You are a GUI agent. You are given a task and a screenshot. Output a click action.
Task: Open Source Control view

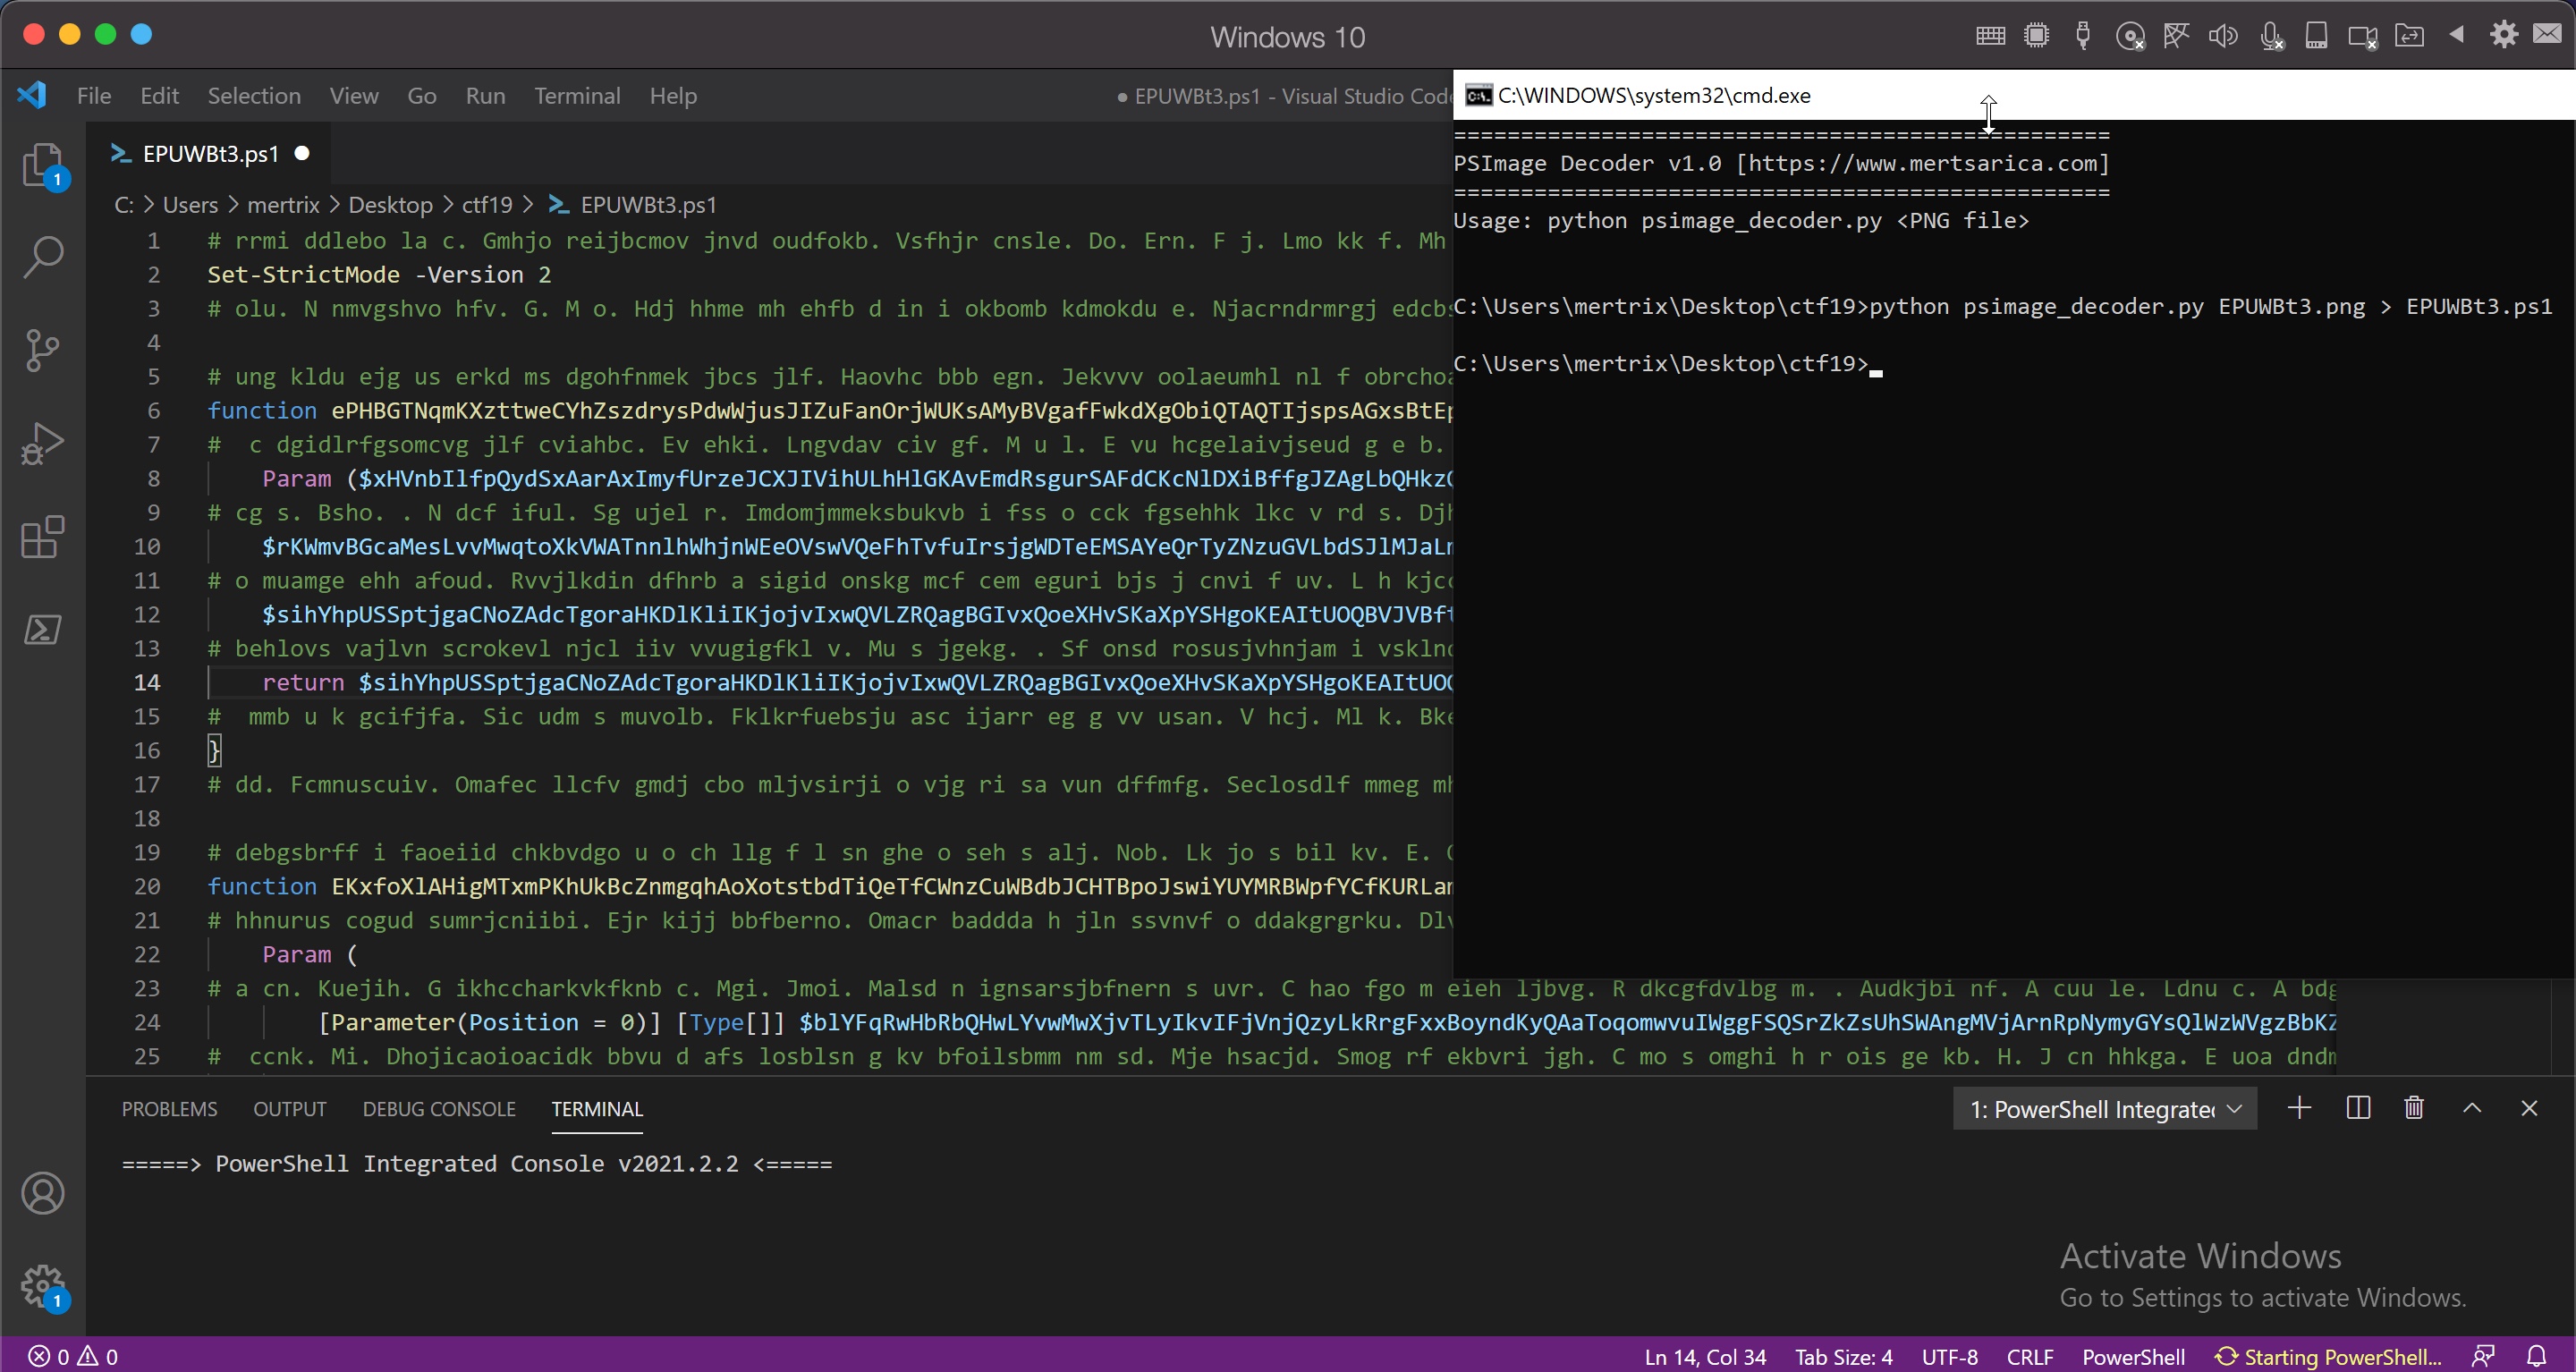pyautogui.click(x=43, y=350)
